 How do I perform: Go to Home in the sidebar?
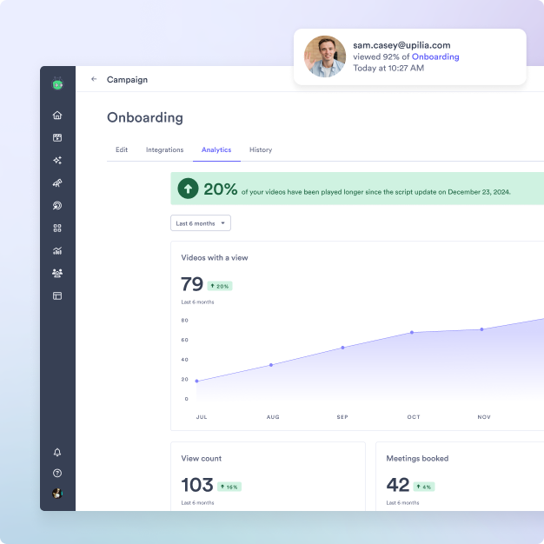(x=57, y=116)
